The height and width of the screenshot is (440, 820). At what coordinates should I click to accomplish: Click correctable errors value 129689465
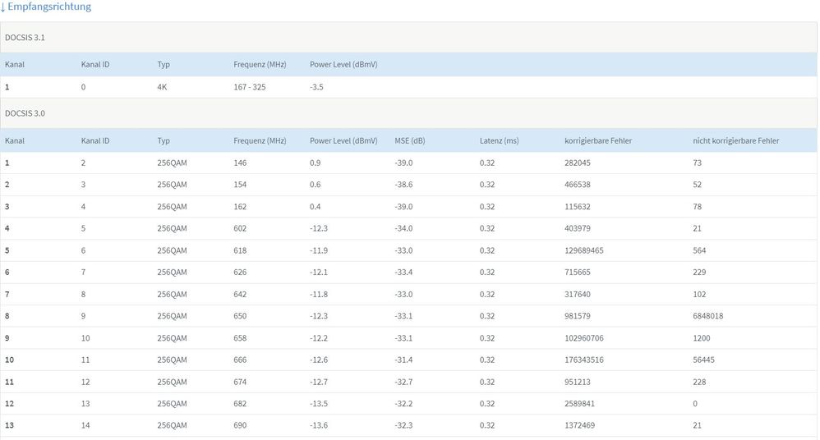click(584, 250)
